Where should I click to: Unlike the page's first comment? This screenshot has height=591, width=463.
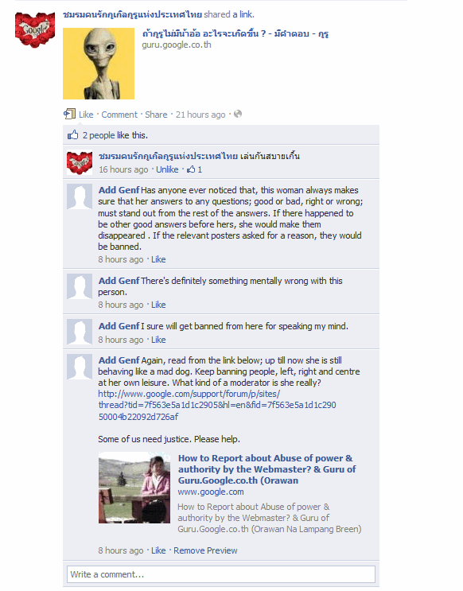pos(167,169)
